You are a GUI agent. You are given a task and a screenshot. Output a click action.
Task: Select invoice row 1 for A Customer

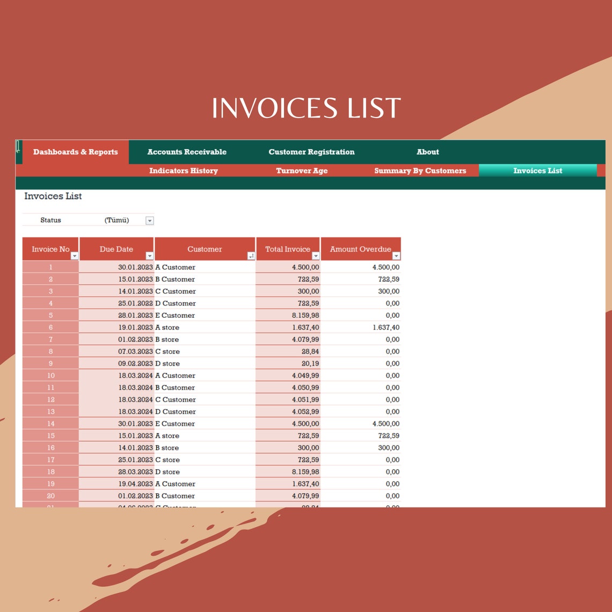pyautogui.click(x=50, y=267)
